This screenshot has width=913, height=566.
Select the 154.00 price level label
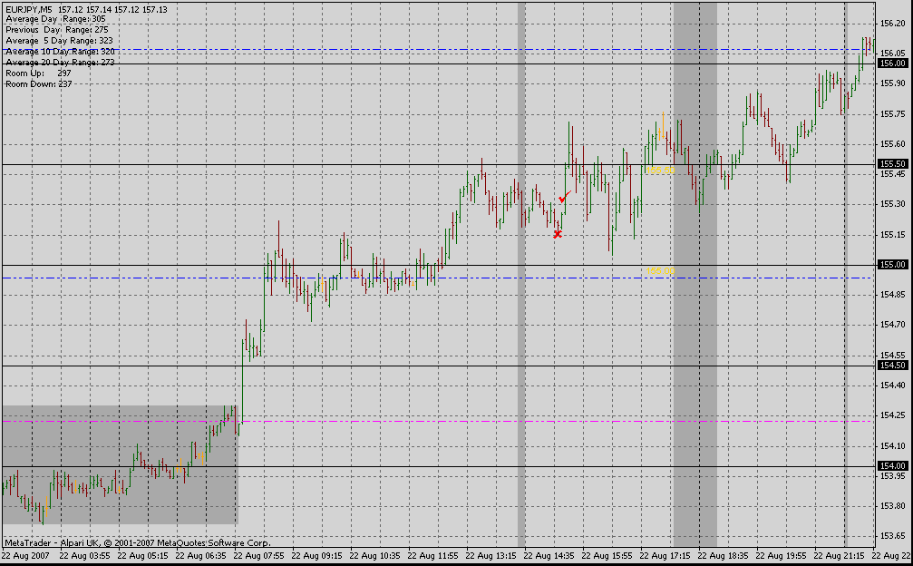[x=892, y=466]
